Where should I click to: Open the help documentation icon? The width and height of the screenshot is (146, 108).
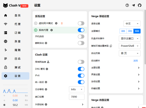[127, 5]
